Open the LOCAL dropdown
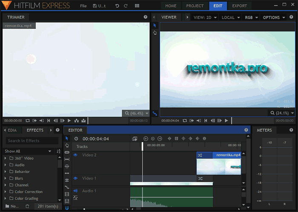Image resolution: width=298 pixels, height=212 pixels. point(230,17)
